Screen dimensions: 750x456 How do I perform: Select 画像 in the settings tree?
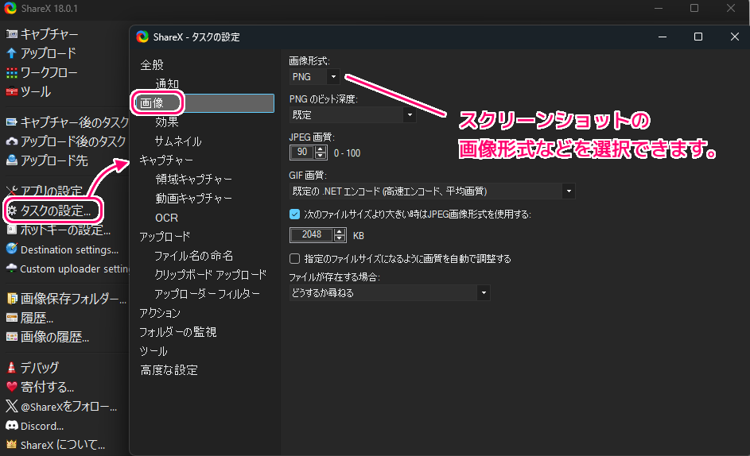click(x=152, y=102)
